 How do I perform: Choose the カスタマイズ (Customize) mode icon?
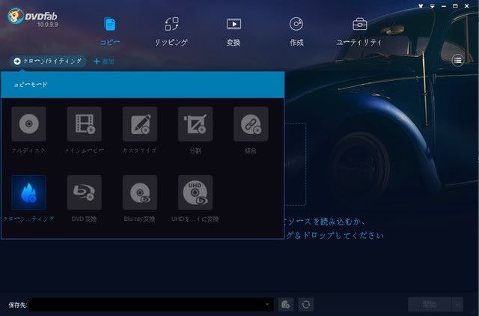(x=139, y=124)
